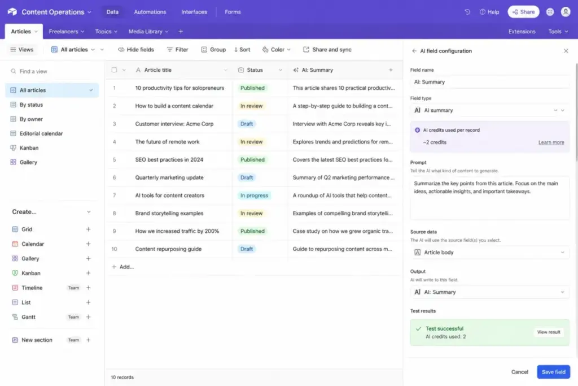Open the Editorial calendar view

tap(52, 133)
